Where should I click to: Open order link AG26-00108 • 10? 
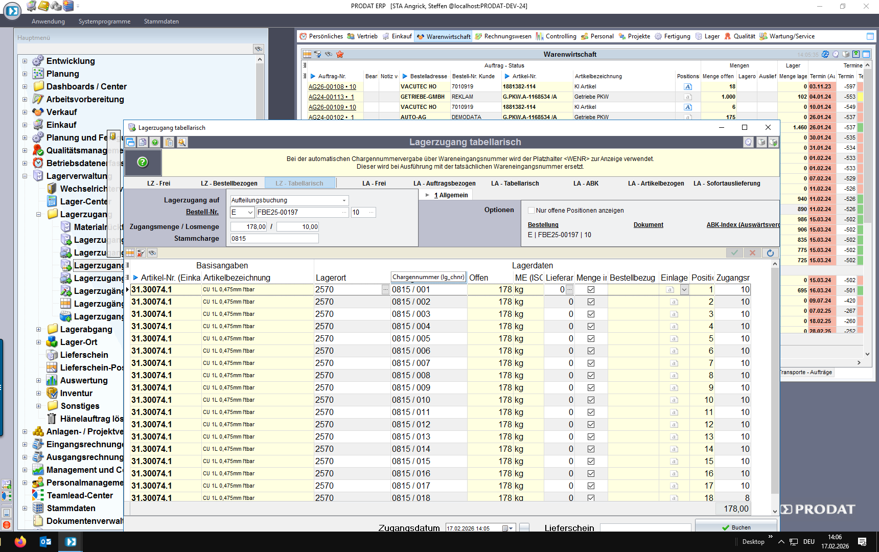[332, 87]
